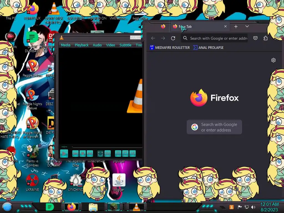
Task: Click the Java tray icon
Action: coord(232,207)
